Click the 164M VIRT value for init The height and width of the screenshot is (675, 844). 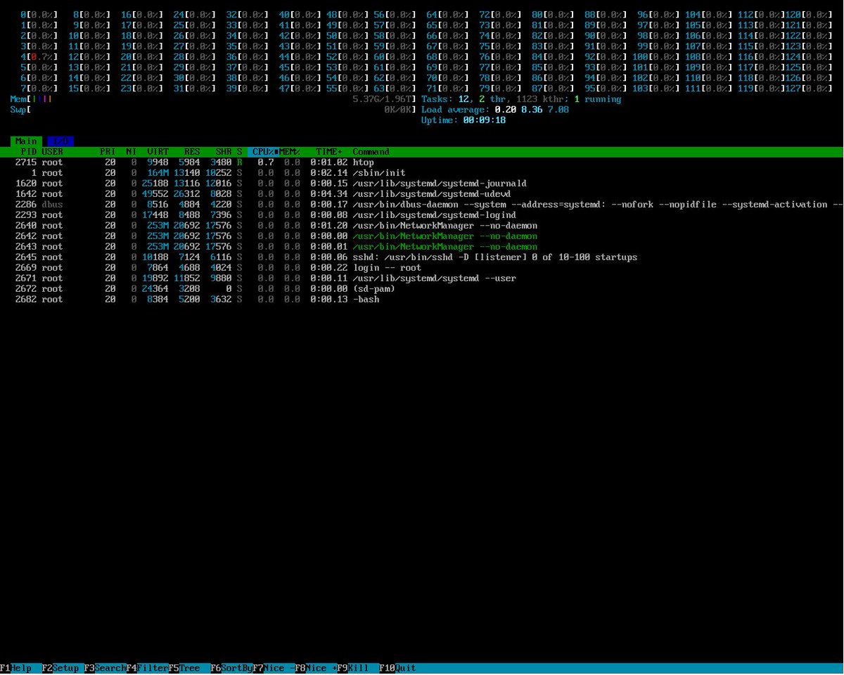[158, 173]
